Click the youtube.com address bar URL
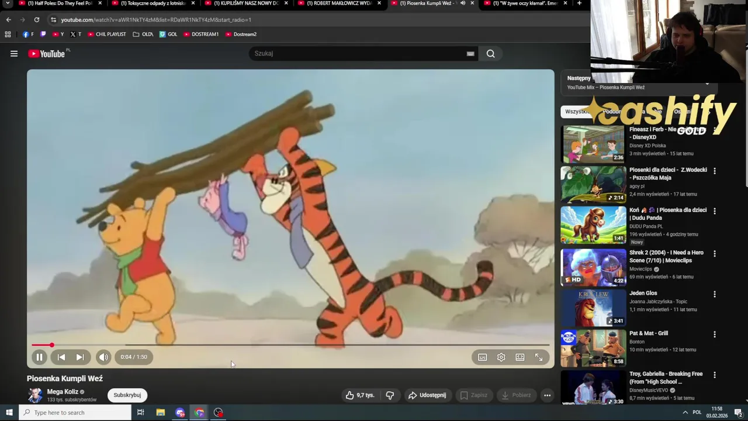This screenshot has height=421, width=748. point(156,19)
